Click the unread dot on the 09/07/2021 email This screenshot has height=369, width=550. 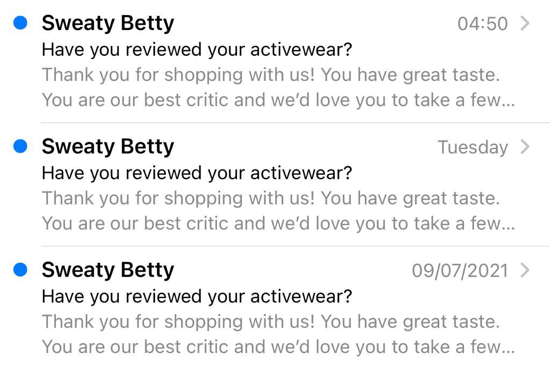pos(20,270)
